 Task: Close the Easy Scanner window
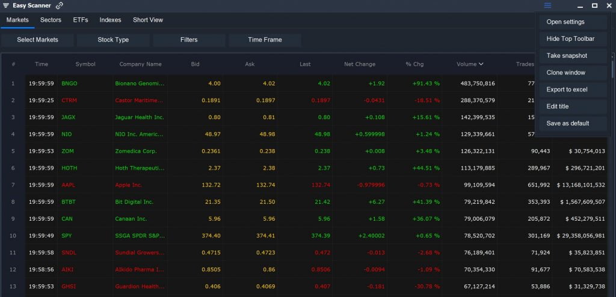point(609,5)
